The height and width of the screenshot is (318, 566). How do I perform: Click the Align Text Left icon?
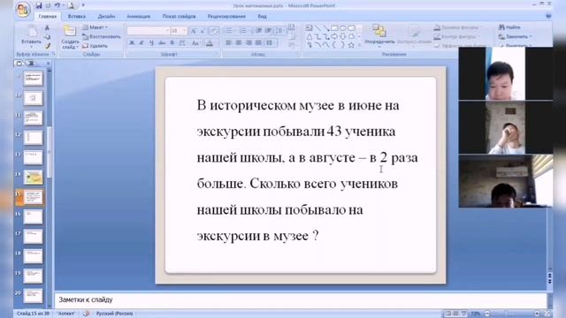coord(228,43)
